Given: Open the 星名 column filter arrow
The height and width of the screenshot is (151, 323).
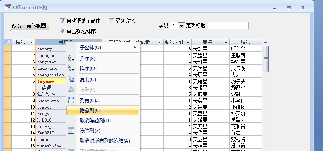Looking at the screenshot, I should point(226,42).
